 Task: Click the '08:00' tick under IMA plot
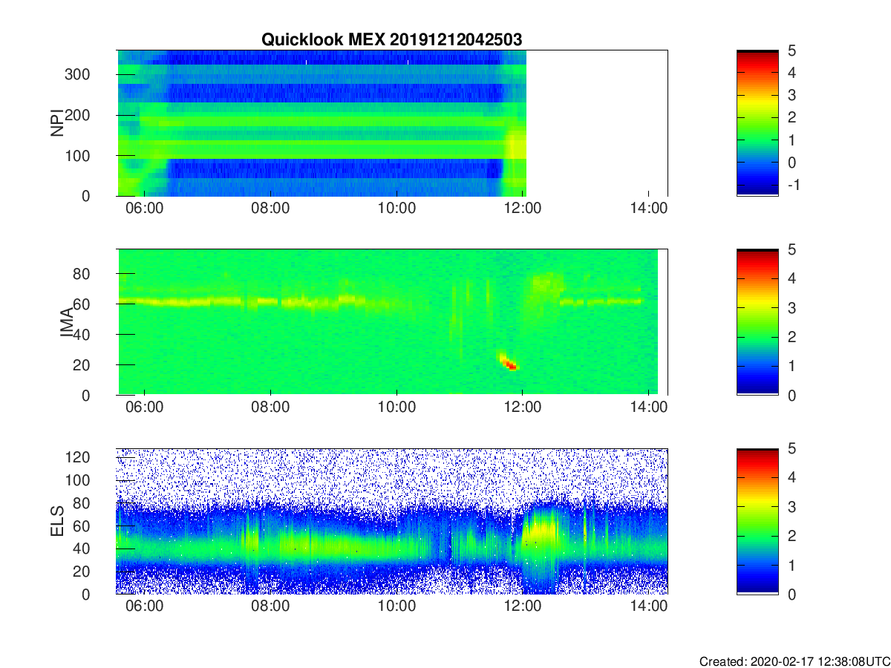pos(270,407)
